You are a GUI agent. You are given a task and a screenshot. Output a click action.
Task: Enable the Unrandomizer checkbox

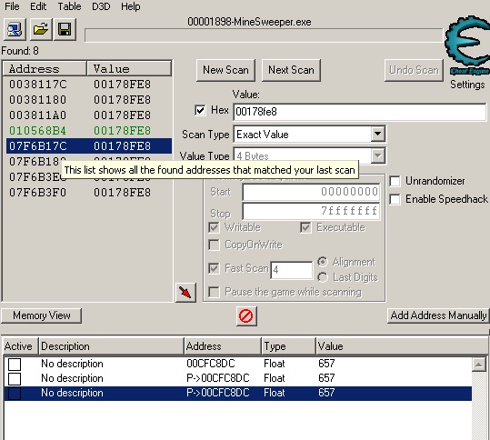coord(395,181)
